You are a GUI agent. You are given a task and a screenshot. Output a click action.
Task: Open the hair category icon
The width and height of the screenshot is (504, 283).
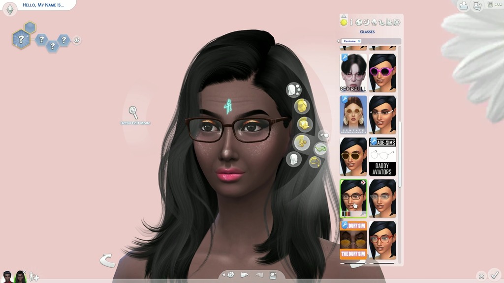pyautogui.click(x=302, y=106)
